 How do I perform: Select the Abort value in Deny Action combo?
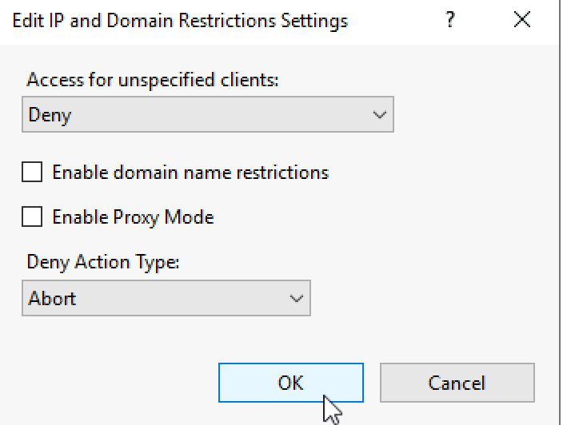(x=53, y=299)
